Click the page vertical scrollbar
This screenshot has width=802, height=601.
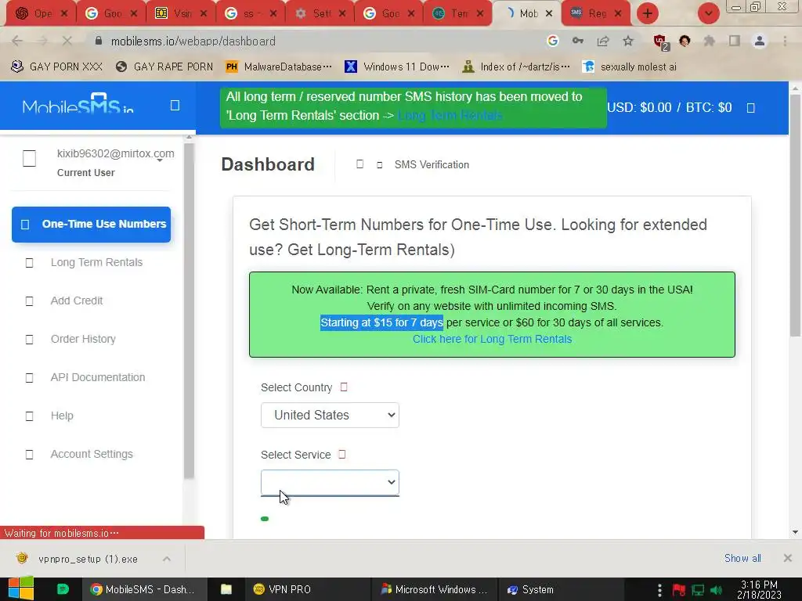click(795, 216)
